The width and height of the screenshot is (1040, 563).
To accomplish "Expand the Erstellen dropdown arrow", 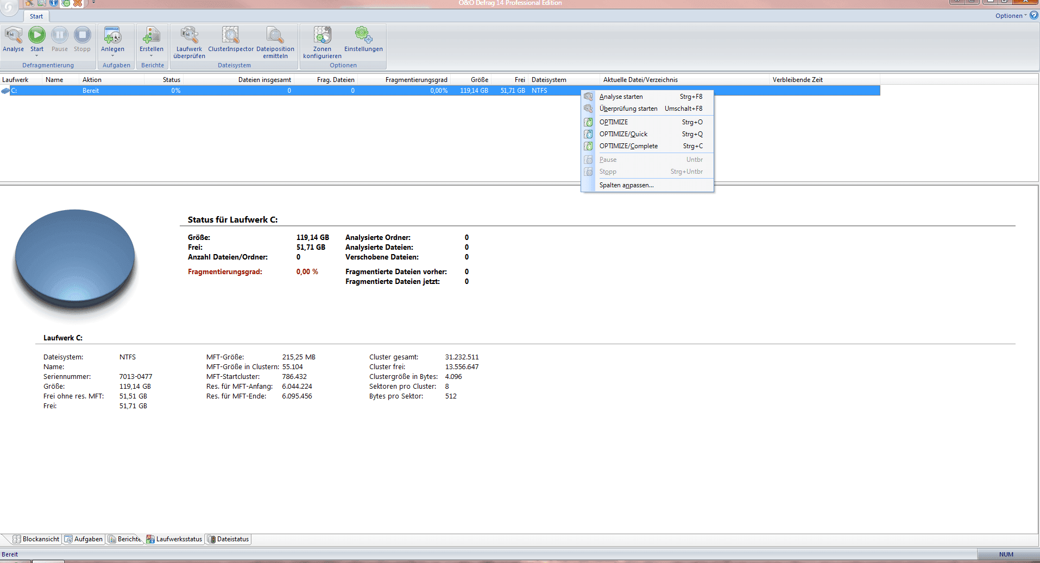I will click(x=151, y=55).
